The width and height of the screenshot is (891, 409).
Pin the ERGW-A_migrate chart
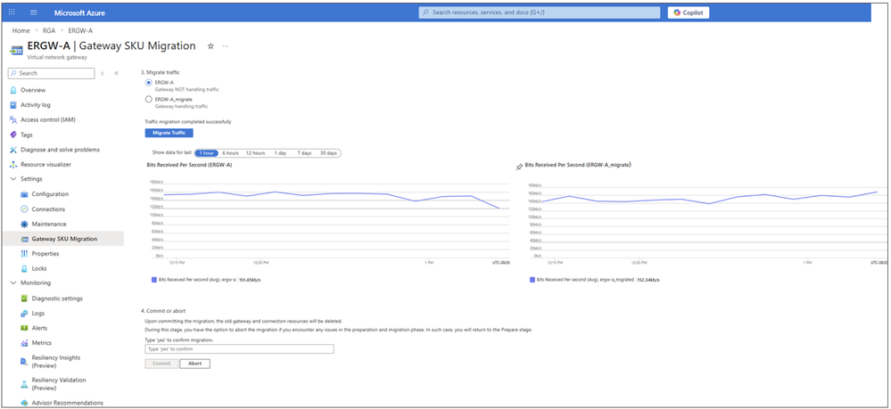click(x=518, y=167)
